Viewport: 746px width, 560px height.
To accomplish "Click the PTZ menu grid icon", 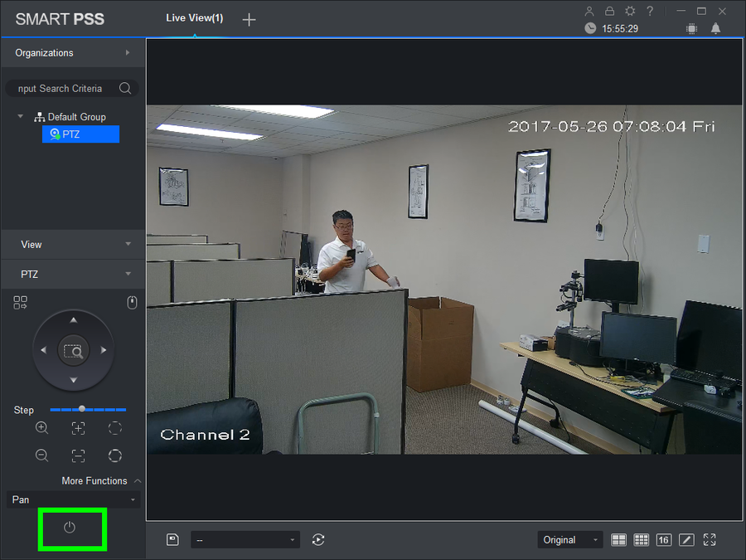I will (21, 302).
